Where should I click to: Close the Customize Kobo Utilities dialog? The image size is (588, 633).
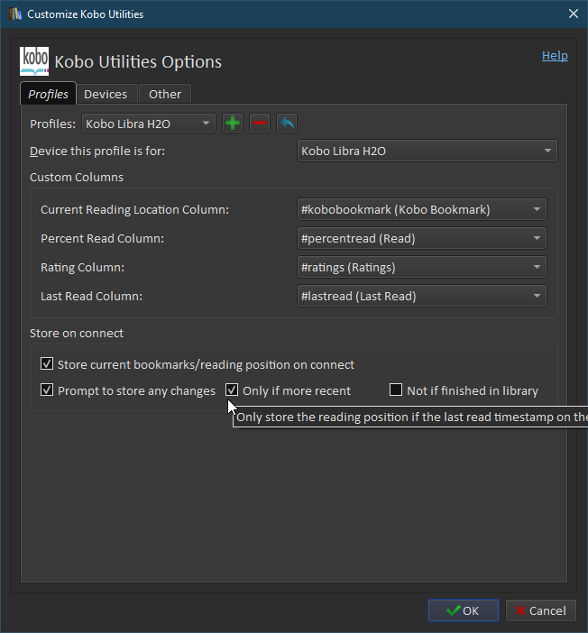pyautogui.click(x=574, y=14)
